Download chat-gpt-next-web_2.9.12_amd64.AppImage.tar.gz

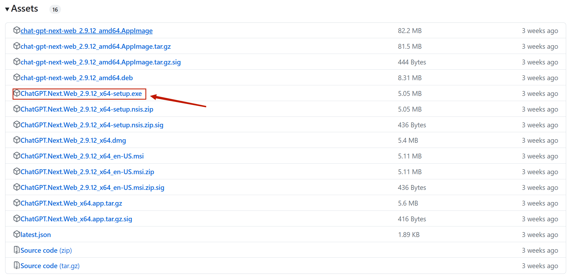[96, 47]
